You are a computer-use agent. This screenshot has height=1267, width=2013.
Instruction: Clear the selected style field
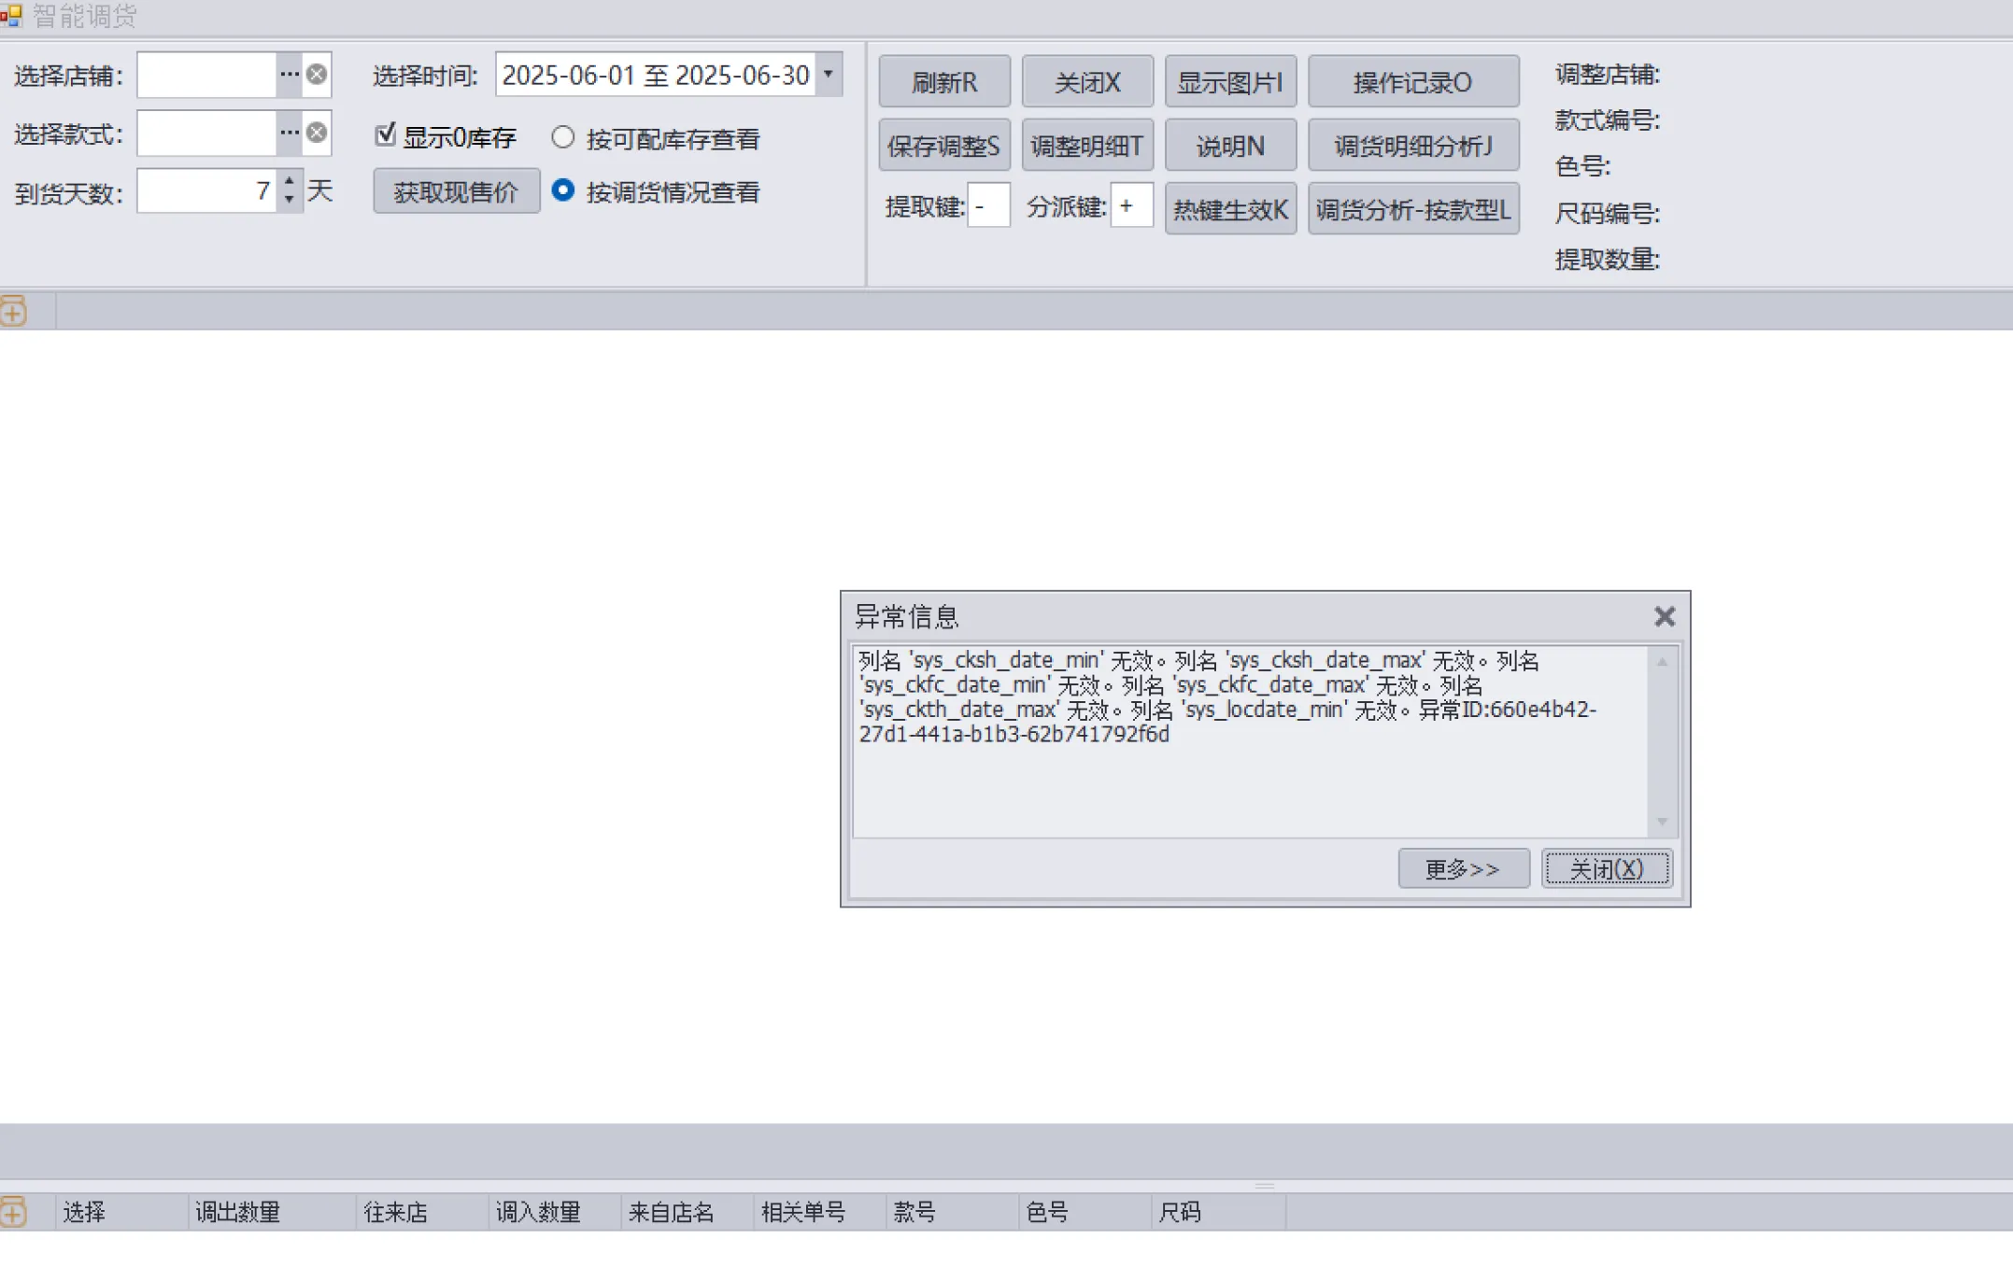pos(318,134)
